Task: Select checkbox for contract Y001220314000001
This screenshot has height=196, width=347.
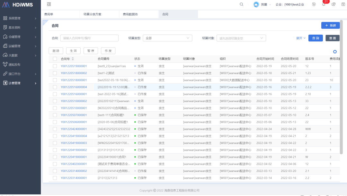Action: click(x=55, y=178)
